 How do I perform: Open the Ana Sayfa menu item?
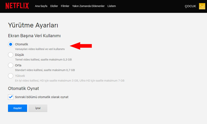41,6
